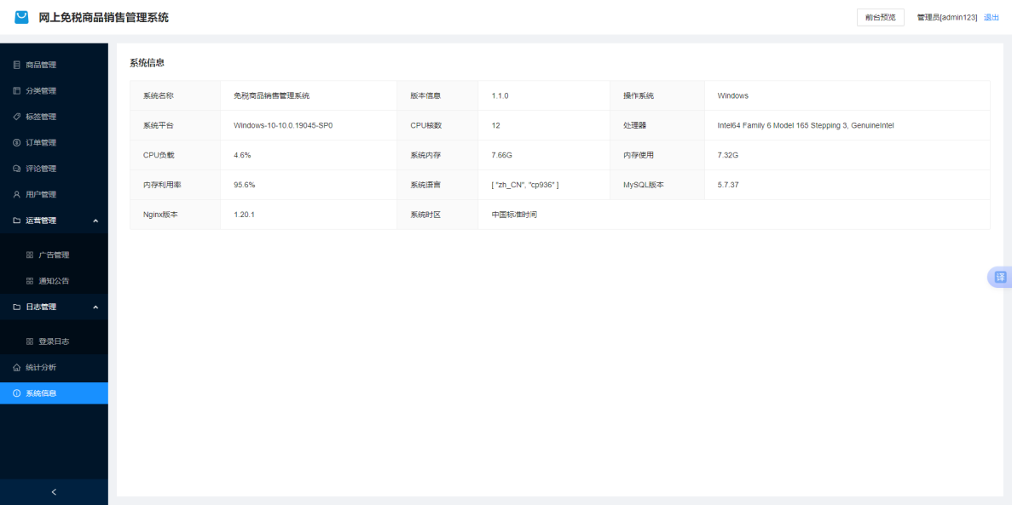Click the 操作系统 label cell
This screenshot has width=1012, height=505.
point(657,95)
